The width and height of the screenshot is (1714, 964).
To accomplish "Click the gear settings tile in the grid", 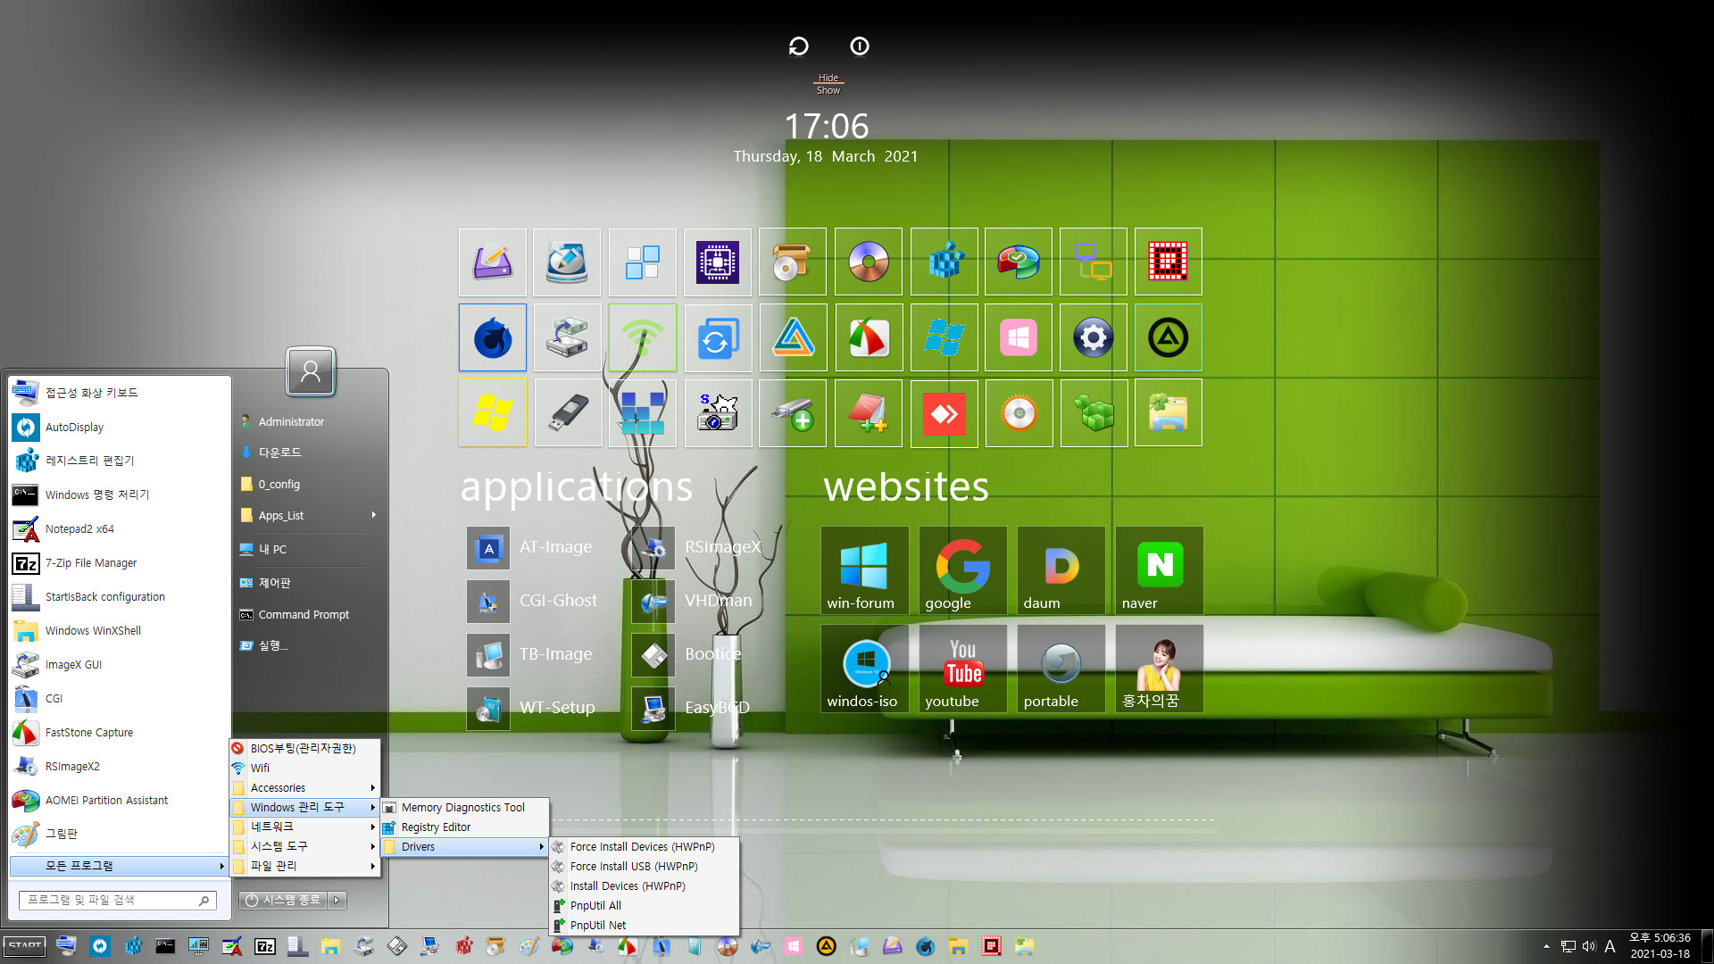I will coord(1094,337).
